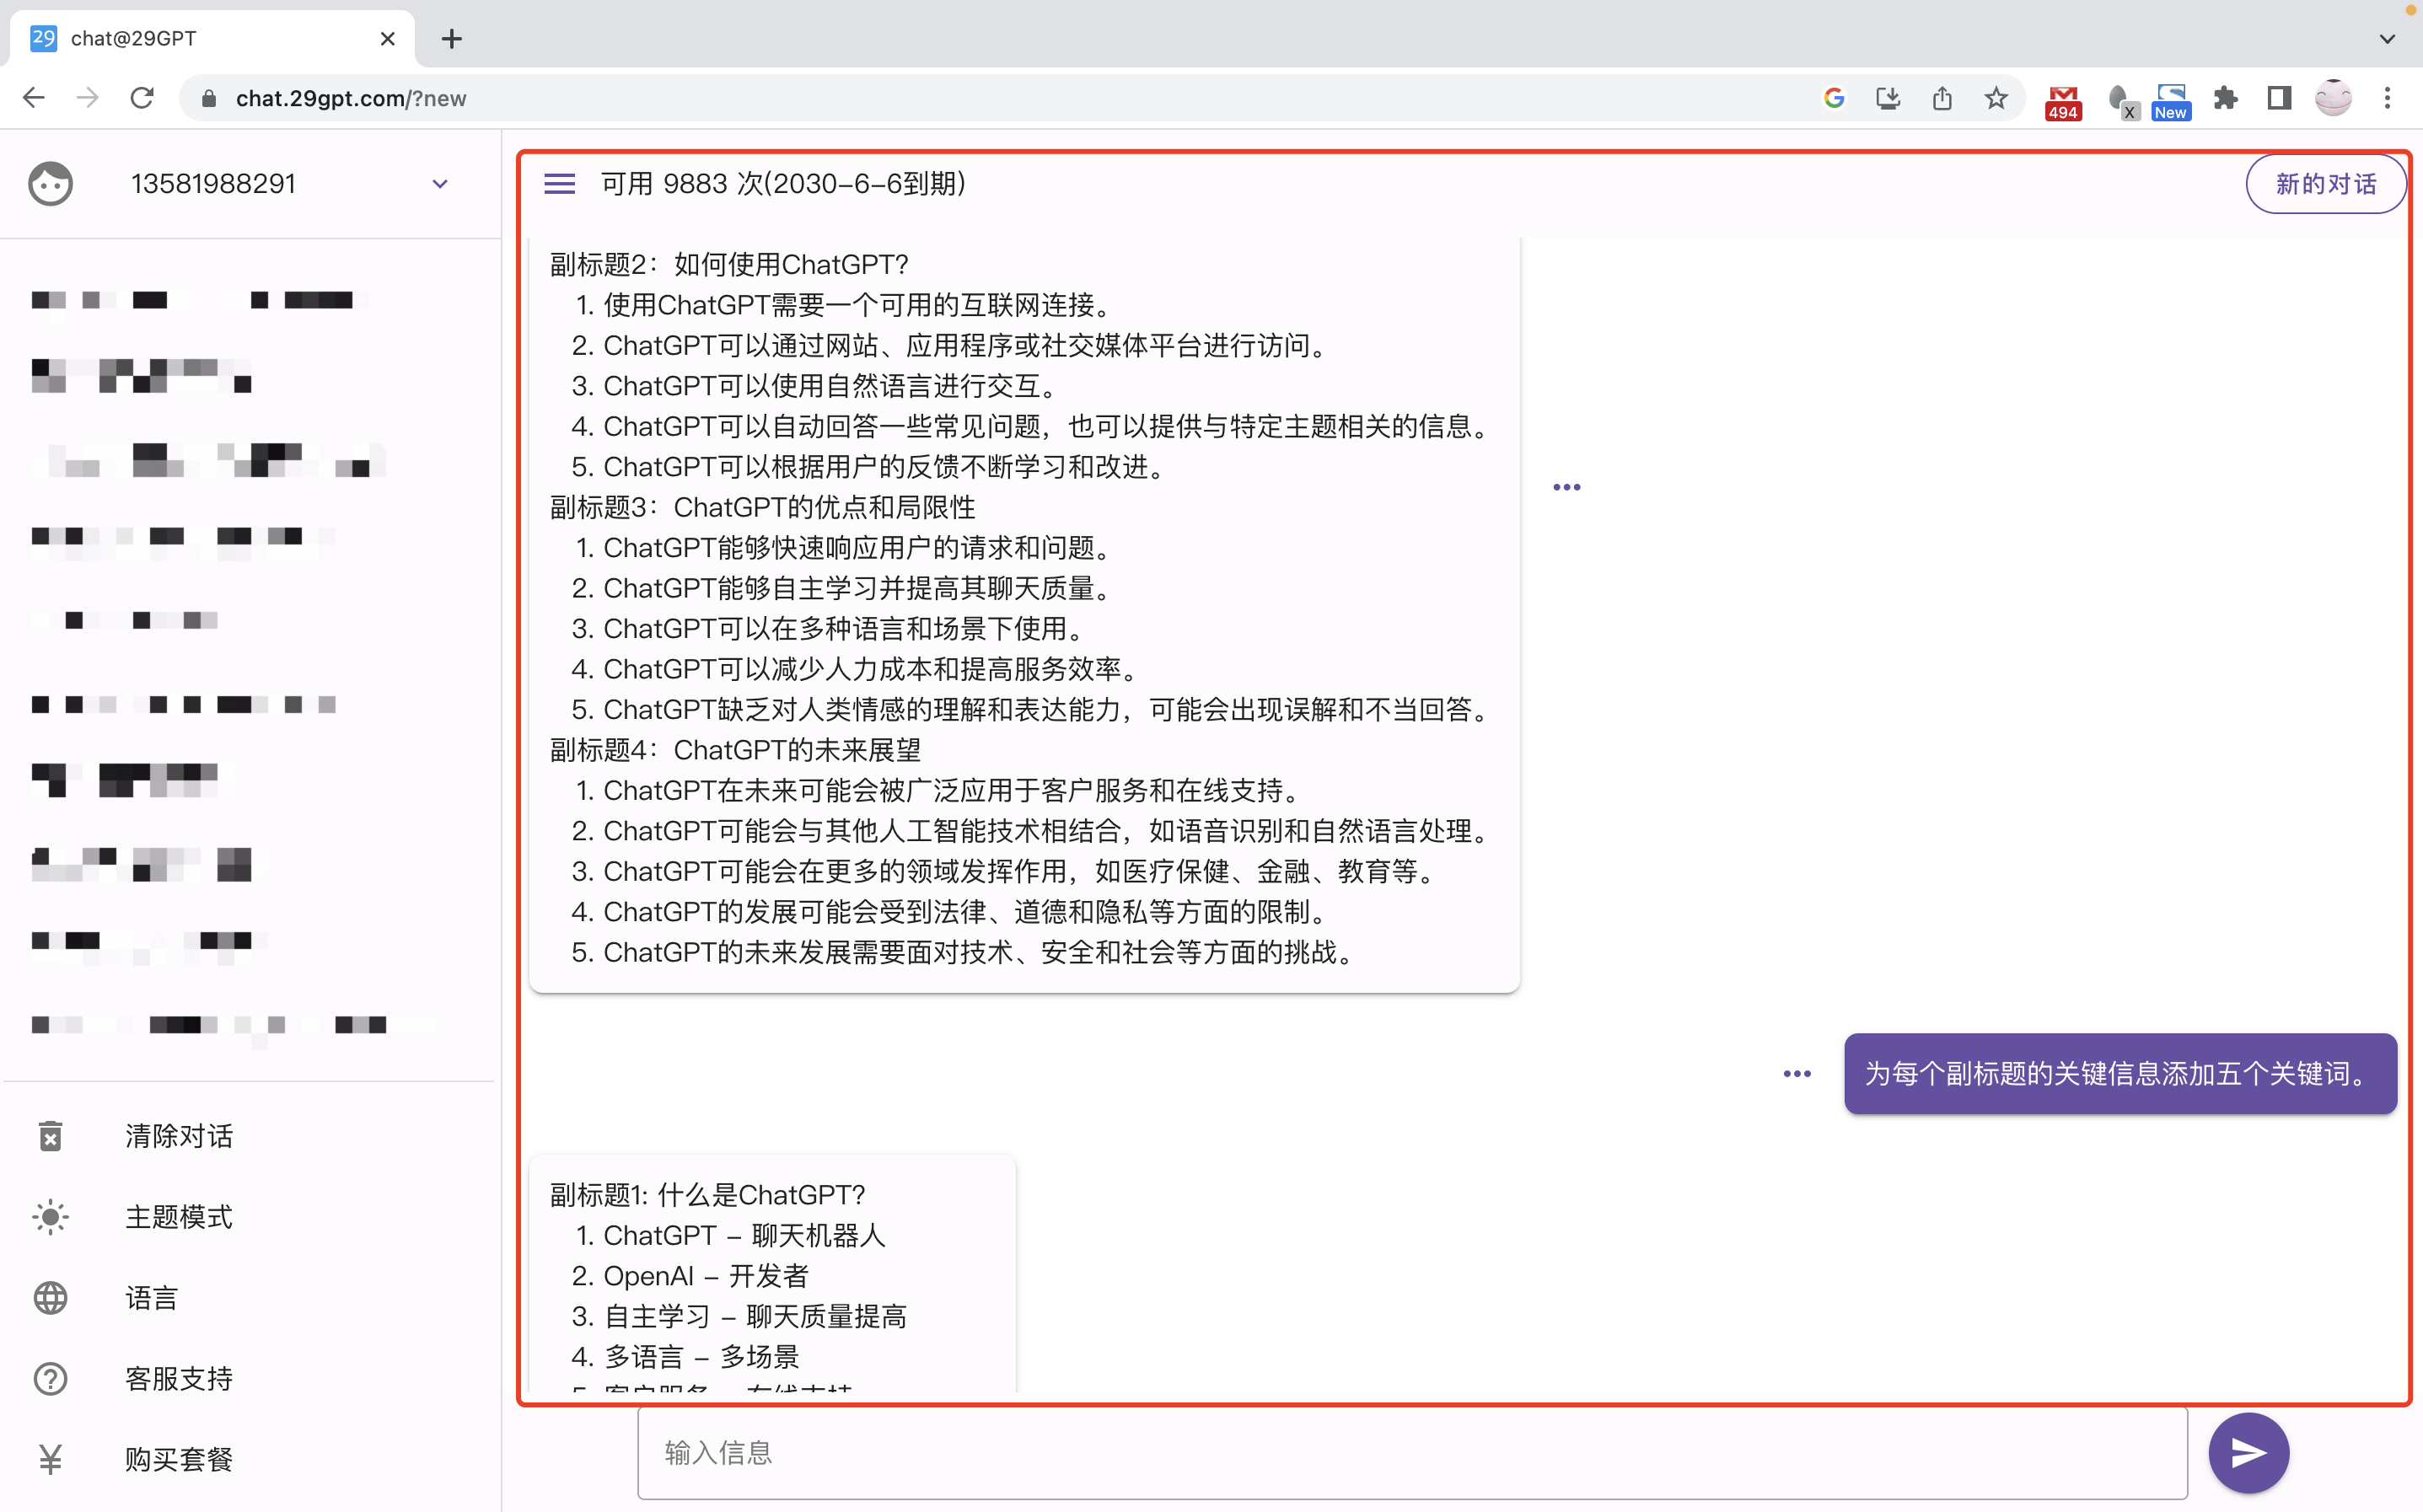Expand the account dropdown next to 13581988291
The image size is (2423, 1512).
click(x=440, y=184)
